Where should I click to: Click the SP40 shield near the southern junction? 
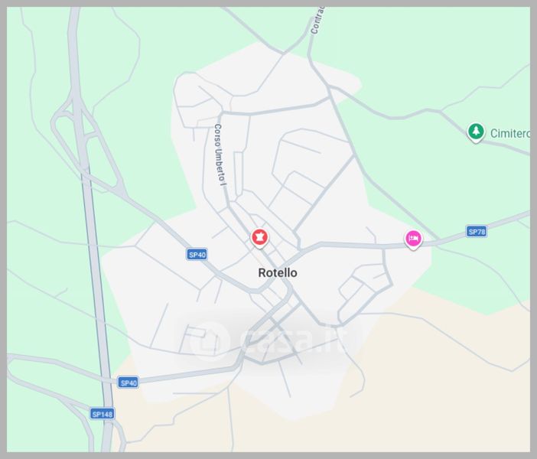129,382
